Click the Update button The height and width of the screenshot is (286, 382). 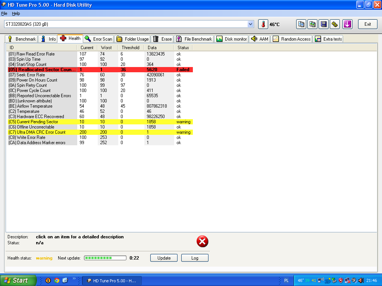pyautogui.click(x=164, y=258)
